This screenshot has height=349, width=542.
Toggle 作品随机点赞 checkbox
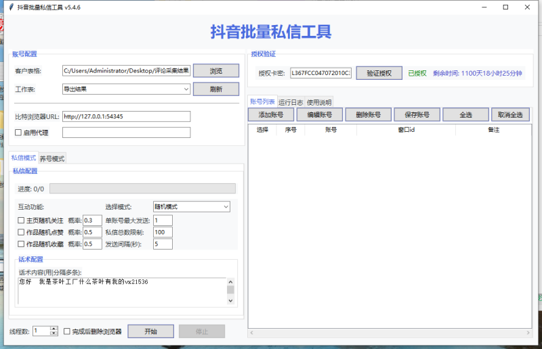click(21, 232)
